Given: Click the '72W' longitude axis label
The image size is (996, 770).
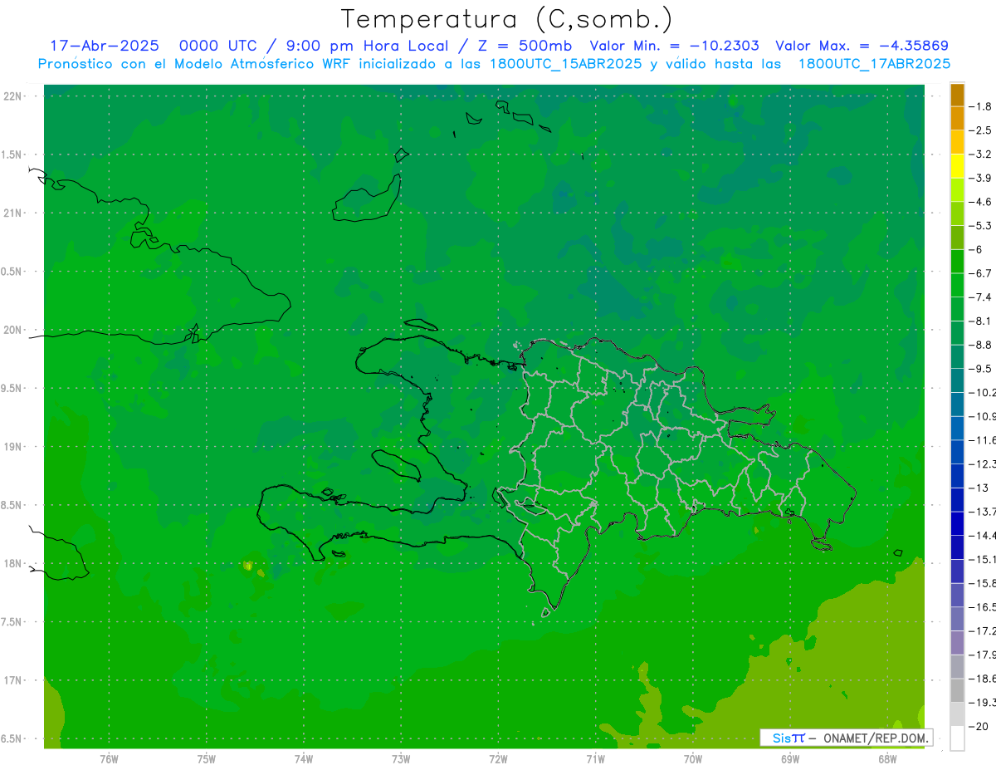Looking at the screenshot, I should [x=498, y=759].
